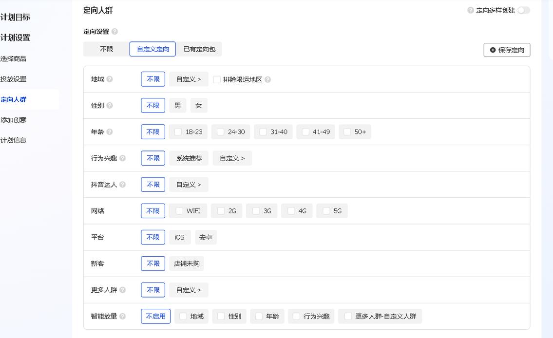Viewport: 553px width, 338px height.
Task: Enable 年龄 in 智能放量 row
Action: [x=259, y=316]
